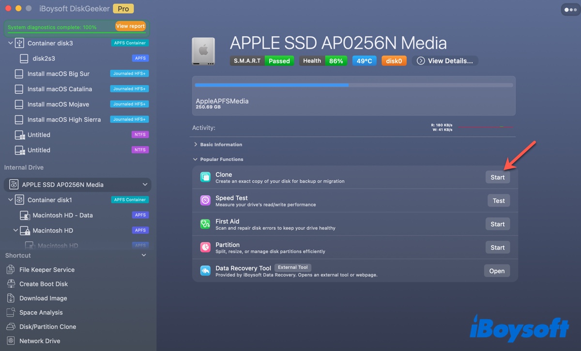Click the Container disk1 drive icon
581x351 pixels.
click(x=19, y=200)
